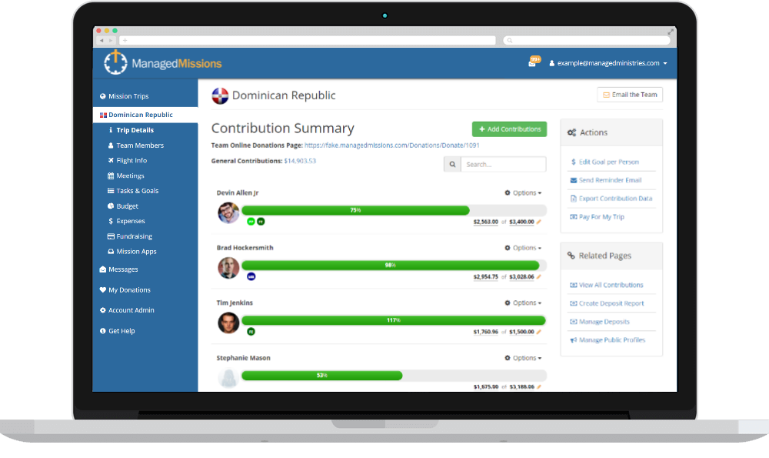Open Options dropdown for Devin Allen Jr
Viewport: 769px width, 458px height.
coord(523,193)
